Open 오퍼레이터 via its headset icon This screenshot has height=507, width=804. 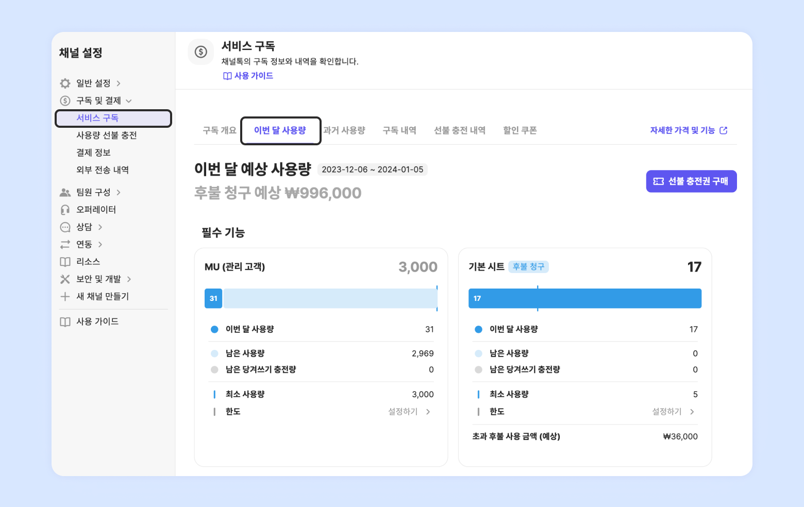(x=65, y=210)
